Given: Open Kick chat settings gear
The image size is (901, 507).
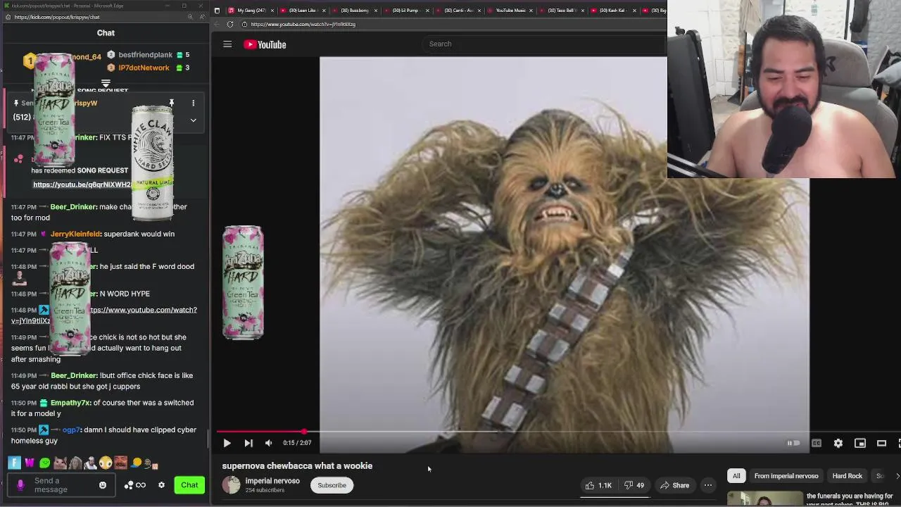Looking at the screenshot, I should tap(161, 485).
